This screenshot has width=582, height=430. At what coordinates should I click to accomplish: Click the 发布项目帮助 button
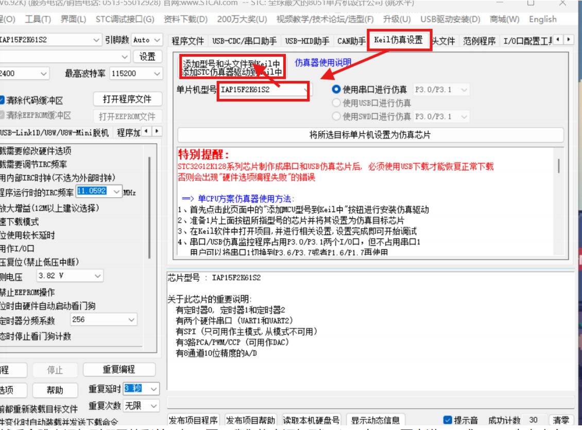tap(250, 420)
